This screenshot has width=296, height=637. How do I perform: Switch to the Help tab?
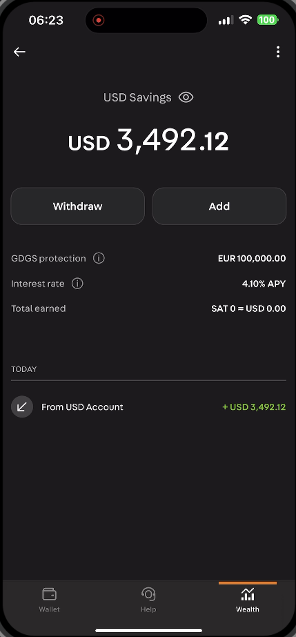(x=148, y=600)
